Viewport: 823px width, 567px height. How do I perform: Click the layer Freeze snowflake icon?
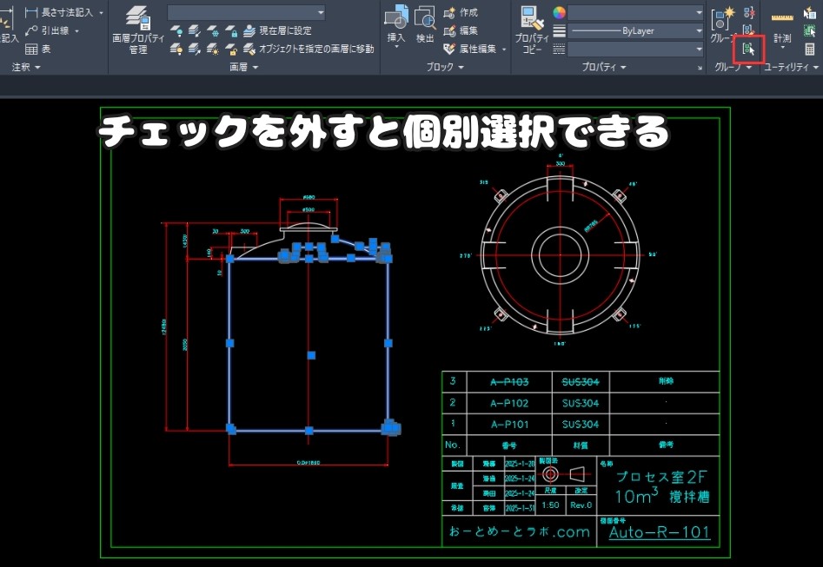point(213,31)
